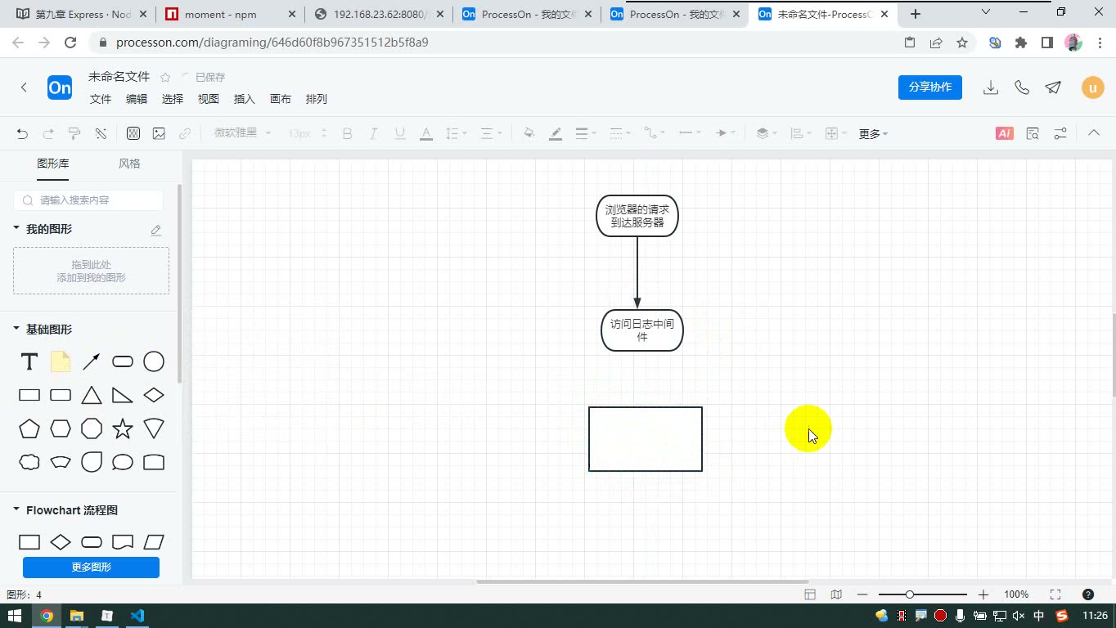Collapse the 我的图形 section
This screenshot has height=628, width=1116.
point(16,229)
